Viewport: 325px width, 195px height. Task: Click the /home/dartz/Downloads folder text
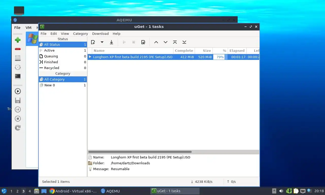click(131, 163)
